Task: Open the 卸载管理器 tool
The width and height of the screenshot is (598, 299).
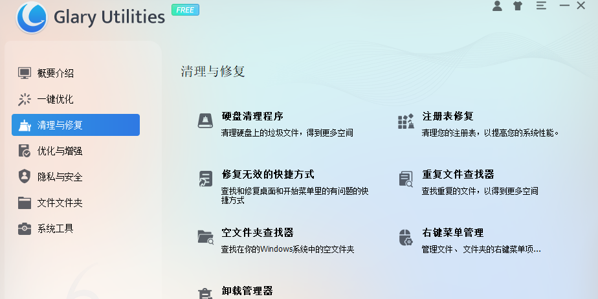Action: click(247, 291)
